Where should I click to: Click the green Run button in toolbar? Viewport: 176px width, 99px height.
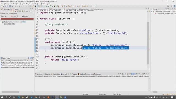pyautogui.click(x=51, y=6)
